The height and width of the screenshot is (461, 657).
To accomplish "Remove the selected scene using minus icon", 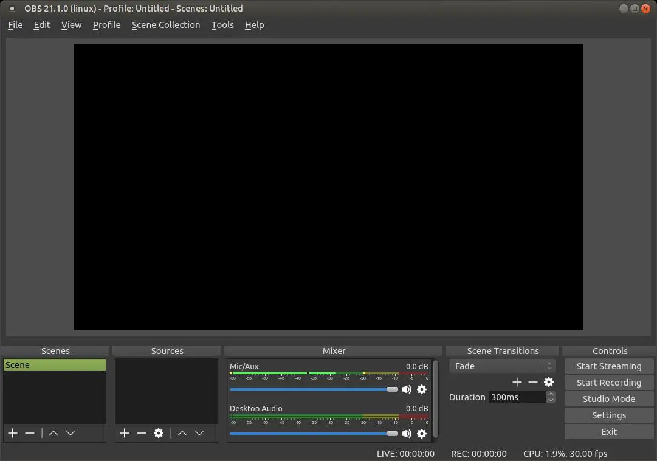I will pyautogui.click(x=30, y=433).
